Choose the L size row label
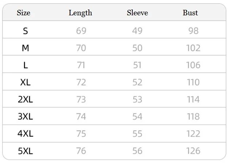This screenshot has width=230, height=164. point(26,65)
